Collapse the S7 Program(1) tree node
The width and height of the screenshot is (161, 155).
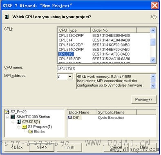(19, 127)
